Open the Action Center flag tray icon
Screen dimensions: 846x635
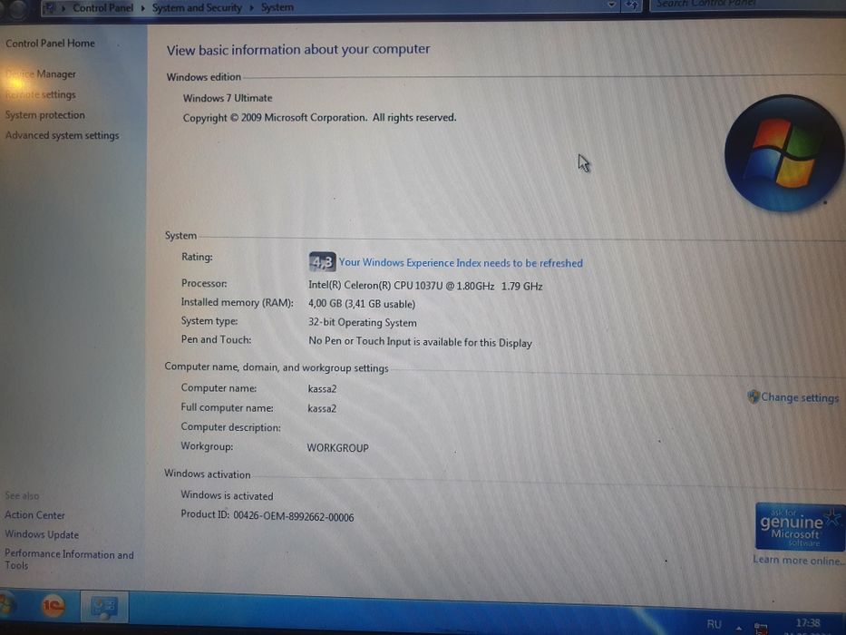761,628
